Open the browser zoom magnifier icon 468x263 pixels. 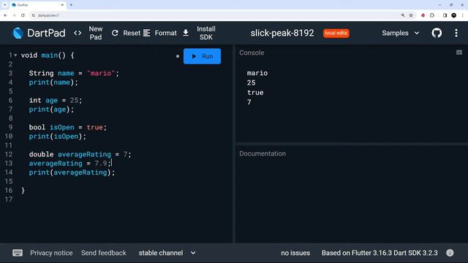(x=403, y=15)
